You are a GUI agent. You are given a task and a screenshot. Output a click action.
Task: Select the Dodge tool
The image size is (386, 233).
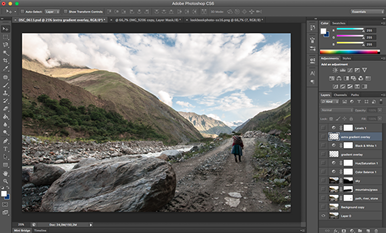(x=5, y=132)
